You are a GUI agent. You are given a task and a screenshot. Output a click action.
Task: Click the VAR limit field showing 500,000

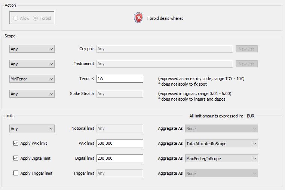point(120,143)
